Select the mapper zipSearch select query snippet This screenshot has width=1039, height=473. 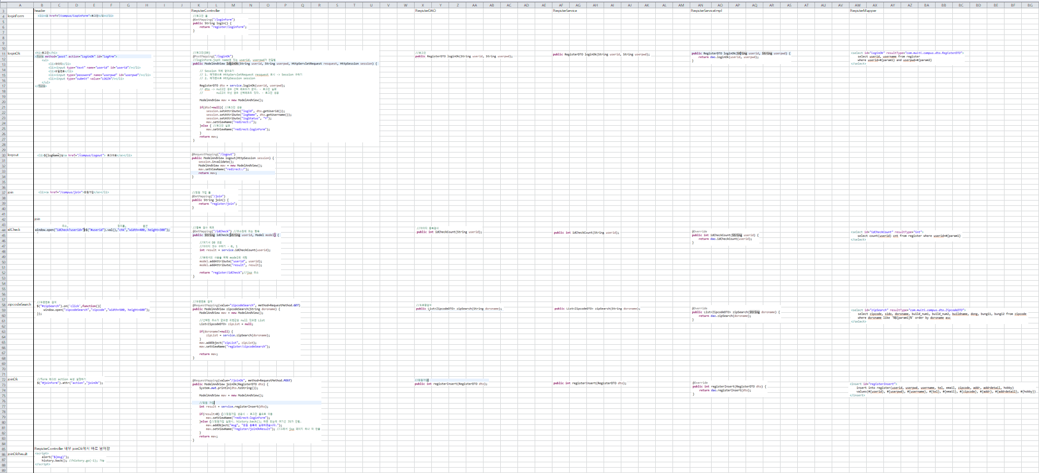coord(939,316)
